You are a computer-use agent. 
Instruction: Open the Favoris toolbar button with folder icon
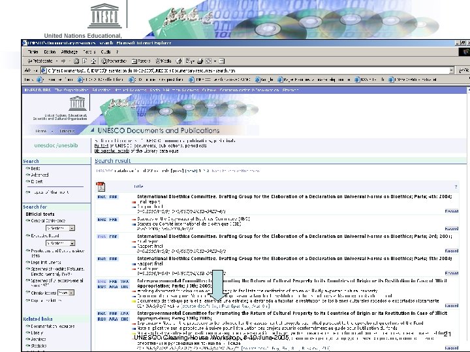pyautogui.click(x=141, y=61)
